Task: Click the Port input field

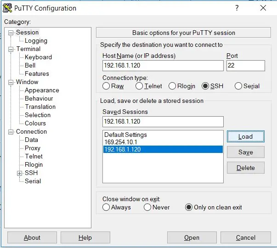Action: (246, 66)
